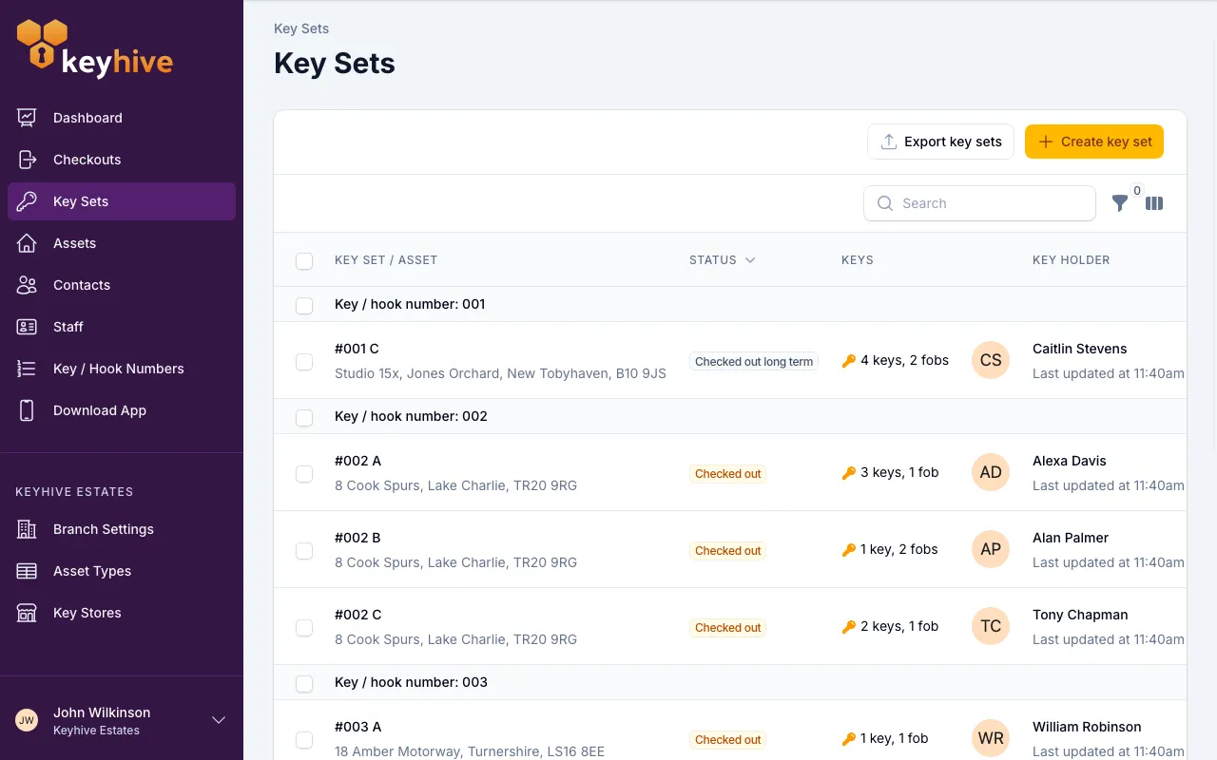Image resolution: width=1217 pixels, height=760 pixels.
Task: Click the AD avatar for Alexa Davis
Action: 991,472
